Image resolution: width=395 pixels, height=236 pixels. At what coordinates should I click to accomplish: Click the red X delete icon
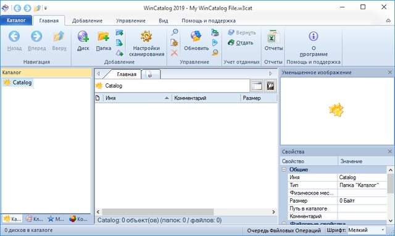pyautogui.click(x=174, y=53)
